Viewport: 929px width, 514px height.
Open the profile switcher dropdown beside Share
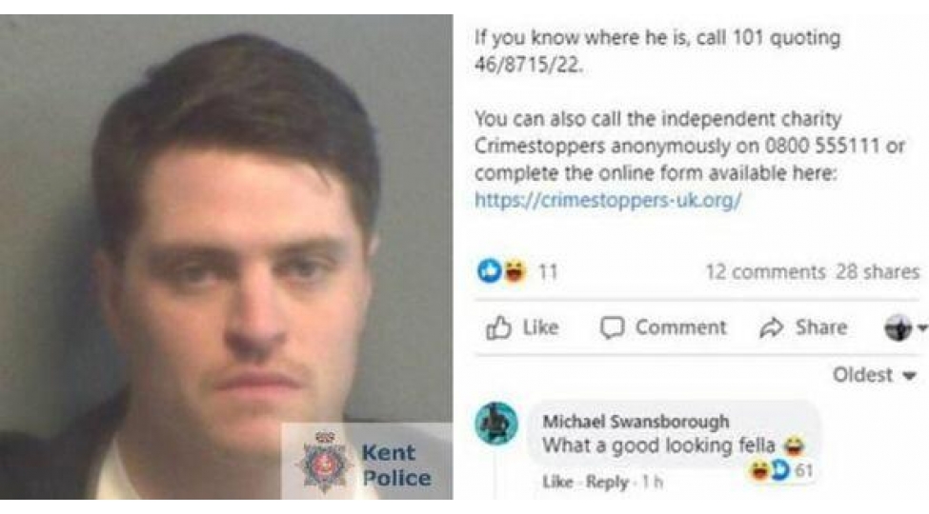click(905, 327)
